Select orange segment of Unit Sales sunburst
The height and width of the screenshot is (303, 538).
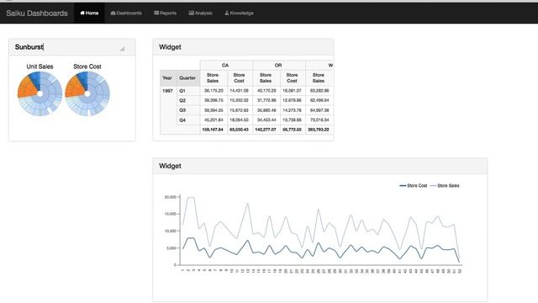click(x=26, y=88)
